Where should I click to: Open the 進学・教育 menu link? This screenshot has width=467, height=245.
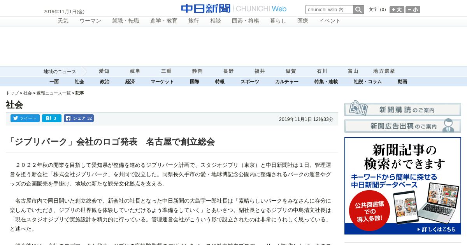164,21
